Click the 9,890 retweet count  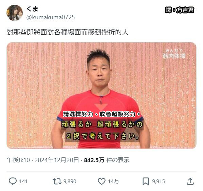coord(70,182)
